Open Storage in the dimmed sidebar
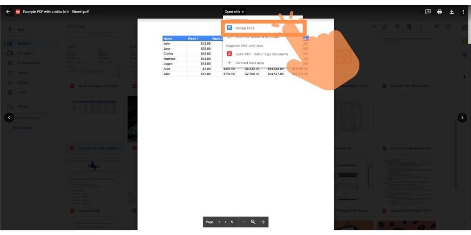The image size is (471, 235). pyautogui.click(x=23, y=106)
